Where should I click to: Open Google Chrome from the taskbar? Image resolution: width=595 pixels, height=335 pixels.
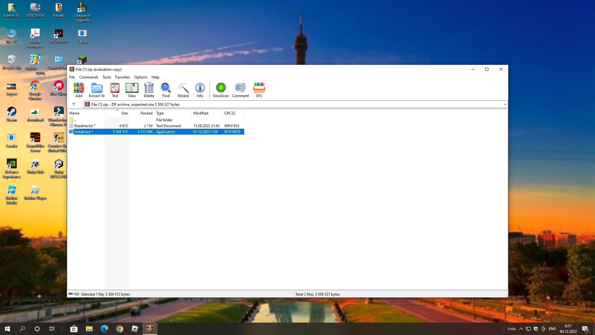pyautogui.click(x=120, y=329)
